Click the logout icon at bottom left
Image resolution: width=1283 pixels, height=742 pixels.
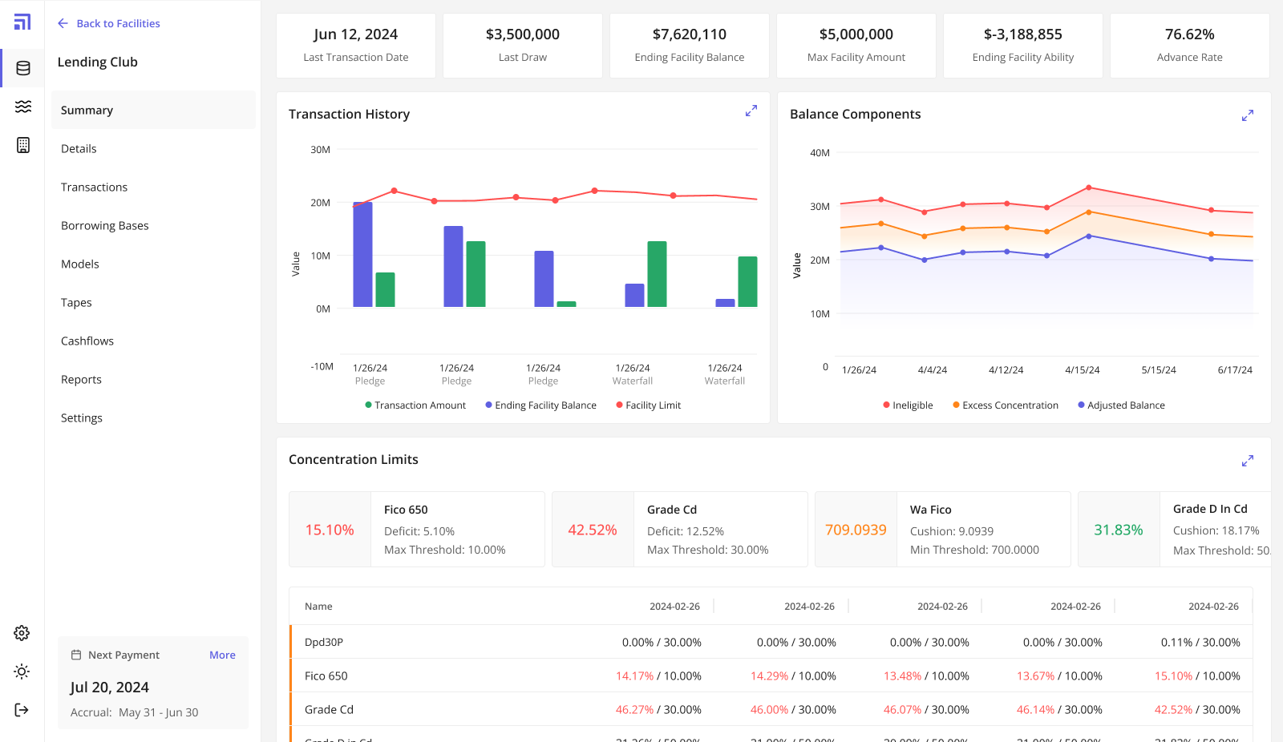click(22, 710)
